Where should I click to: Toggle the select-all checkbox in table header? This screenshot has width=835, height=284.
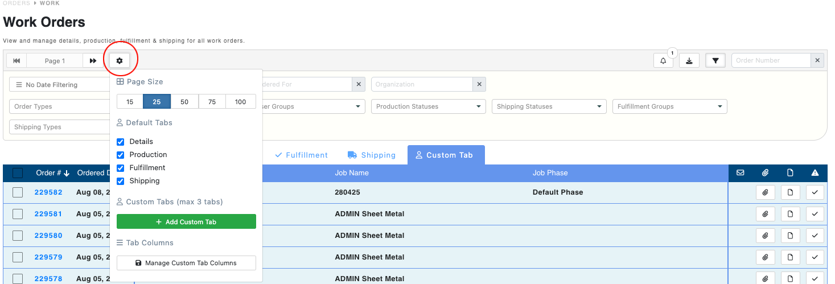[18, 173]
